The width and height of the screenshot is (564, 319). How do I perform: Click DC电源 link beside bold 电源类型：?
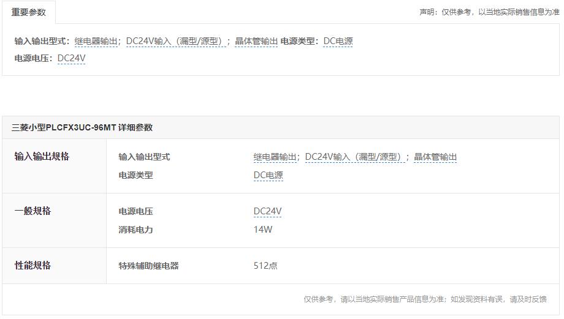[x=338, y=41]
